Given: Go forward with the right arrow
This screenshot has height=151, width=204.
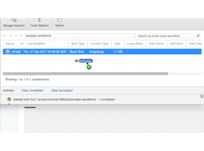Looking at the screenshot, I should (x=11, y=35).
